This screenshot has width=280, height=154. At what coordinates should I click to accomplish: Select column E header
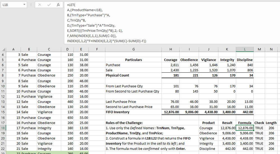click(x=81, y=49)
